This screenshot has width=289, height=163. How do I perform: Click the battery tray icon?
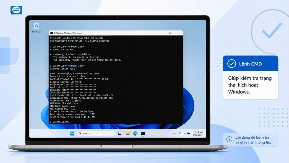click(188, 133)
